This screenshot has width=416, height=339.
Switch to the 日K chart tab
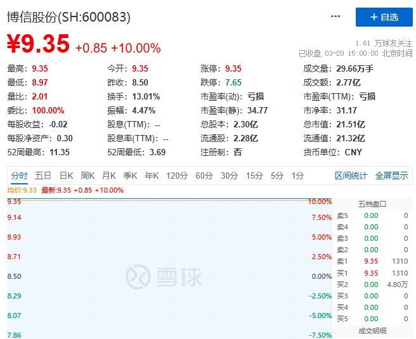(x=67, y=176)
